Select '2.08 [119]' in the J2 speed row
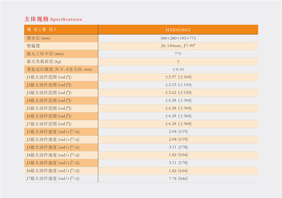 coord(178,139)
